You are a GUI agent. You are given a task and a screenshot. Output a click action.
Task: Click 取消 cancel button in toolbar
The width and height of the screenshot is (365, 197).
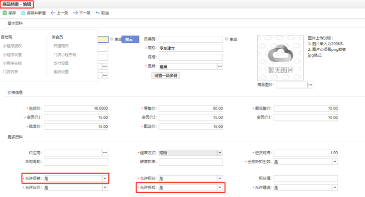point(102,13)
